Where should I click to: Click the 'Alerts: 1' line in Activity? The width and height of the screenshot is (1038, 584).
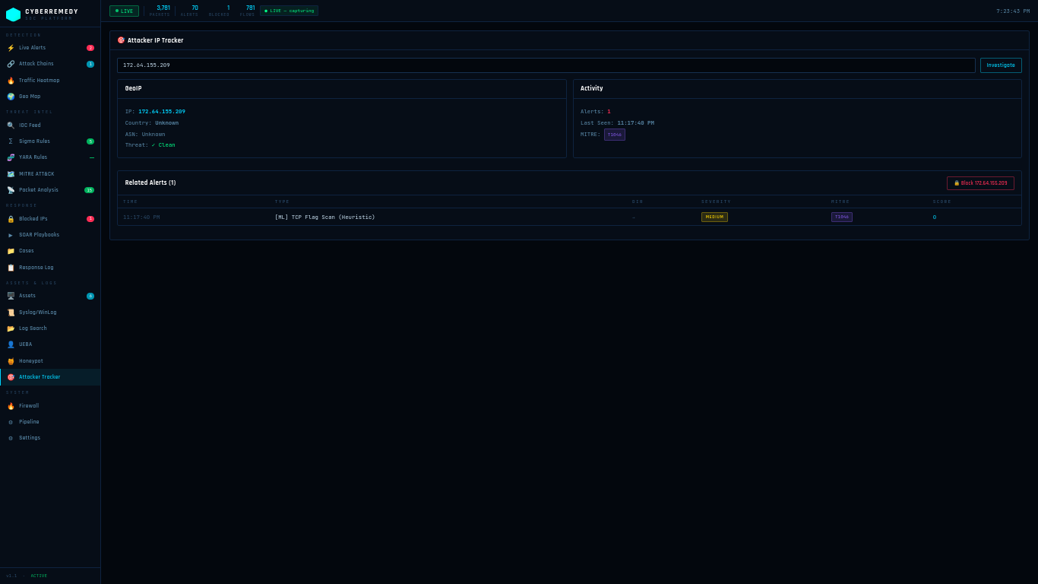coord(596,112)
